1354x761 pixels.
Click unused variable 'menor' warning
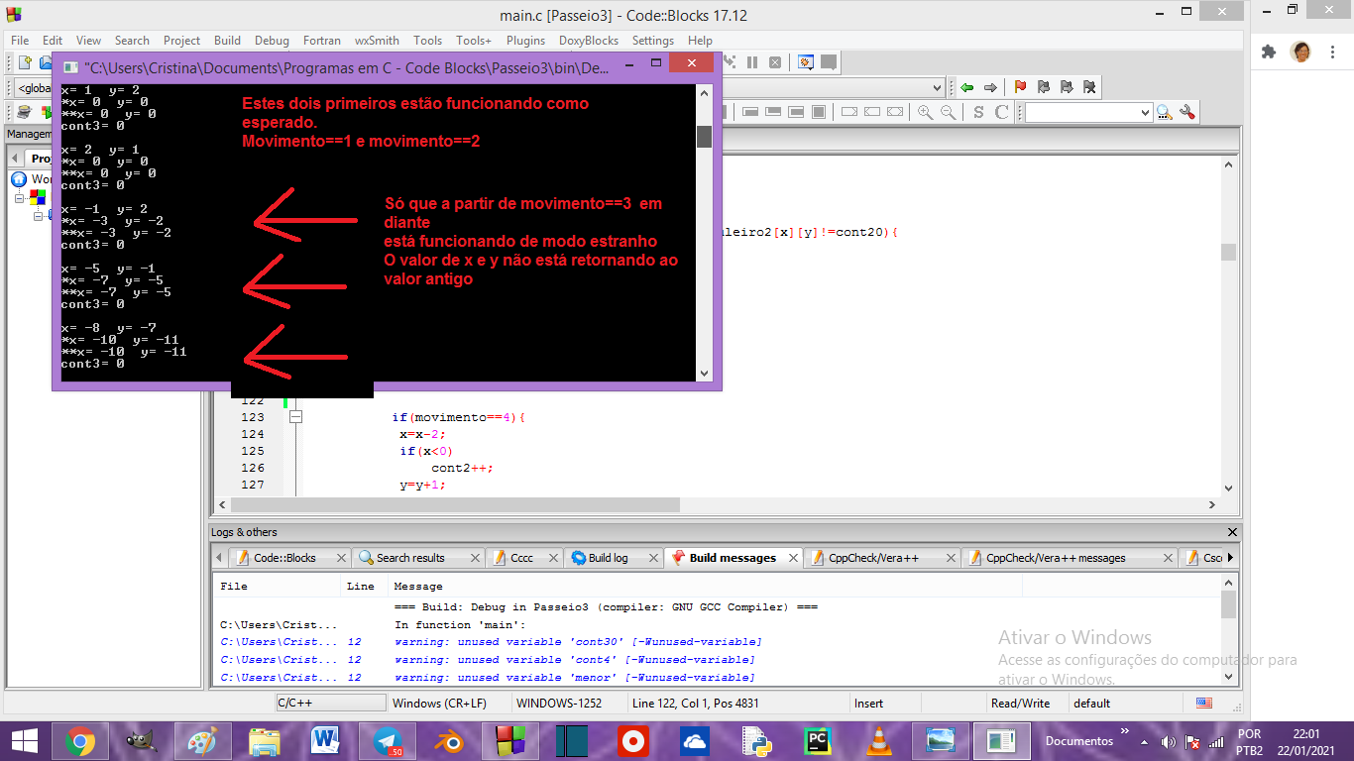point(574,678)
